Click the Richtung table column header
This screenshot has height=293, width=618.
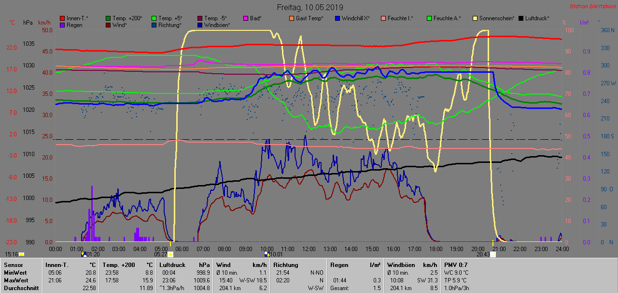click(286, 265)
